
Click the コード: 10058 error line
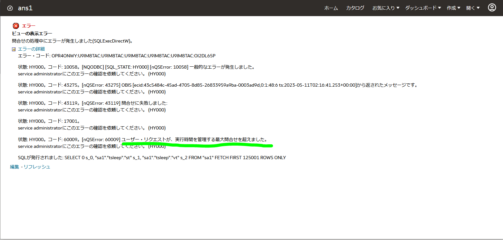pyautogui.click(x=137, y=67)
